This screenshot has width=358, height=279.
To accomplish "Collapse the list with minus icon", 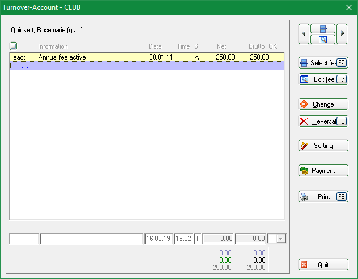I will [x=13, y=46].
